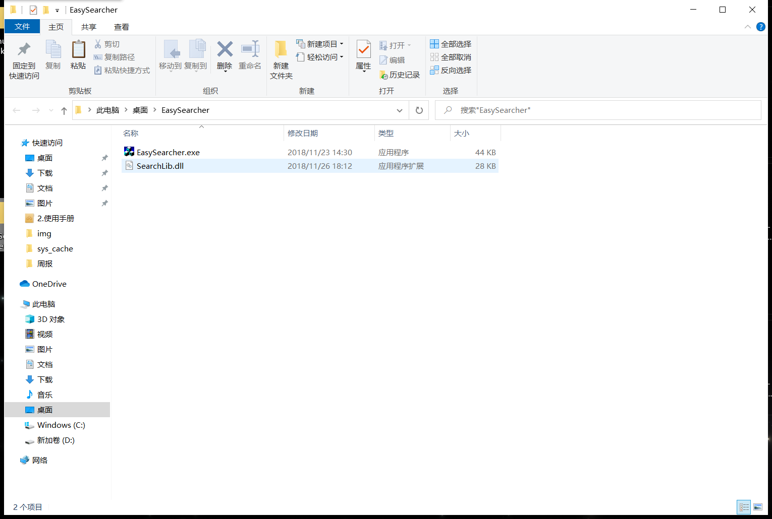Switch to large icons view
The image size is (772, 519).
coord(758,507)
